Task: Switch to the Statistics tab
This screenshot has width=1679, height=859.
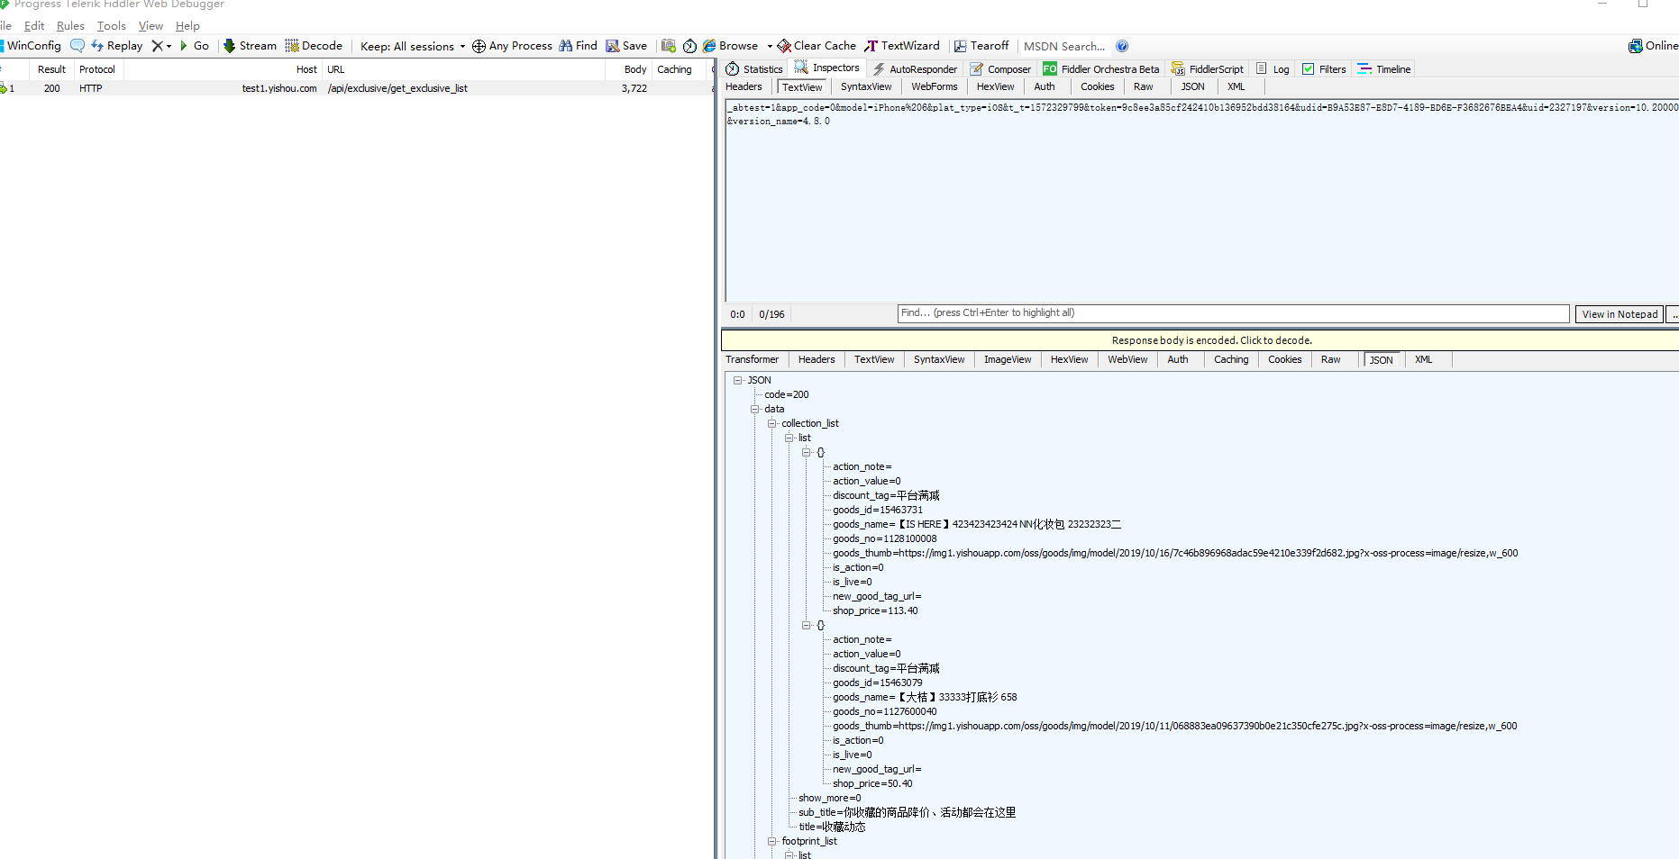Action: pos(754,69)
